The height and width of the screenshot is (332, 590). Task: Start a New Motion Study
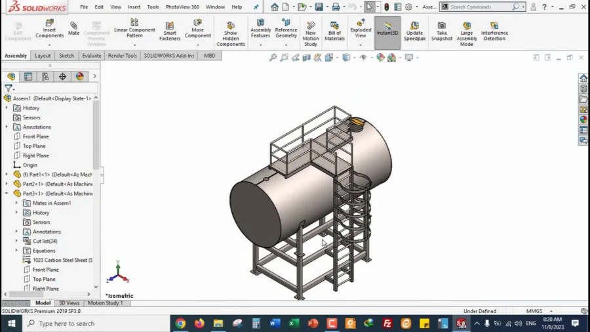pyautogui.click(x=311, y=34)
